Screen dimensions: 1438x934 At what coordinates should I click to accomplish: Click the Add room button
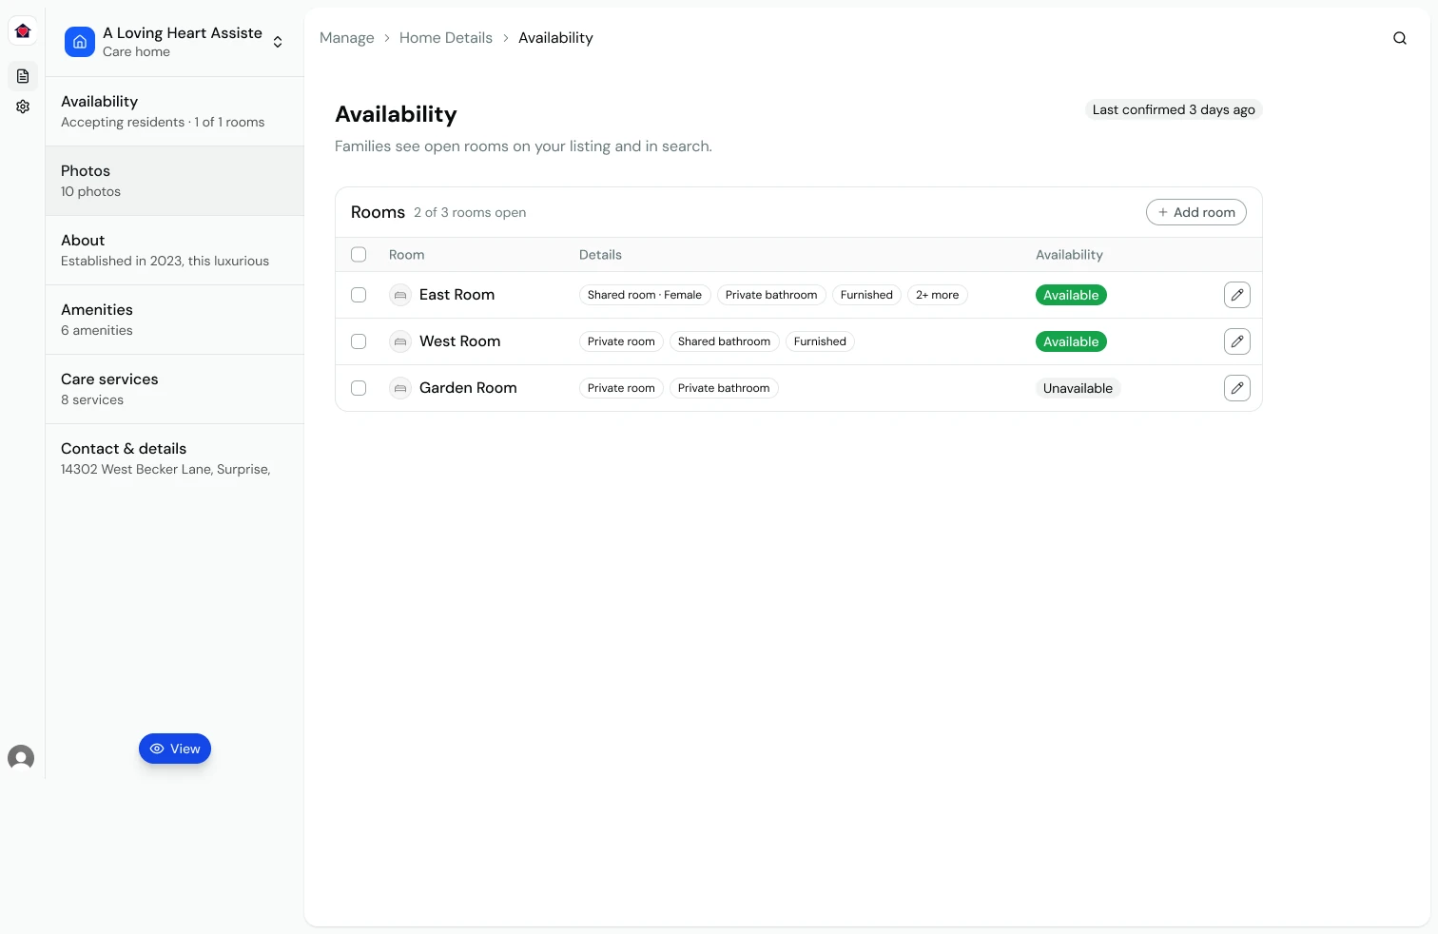point(1196,212)
